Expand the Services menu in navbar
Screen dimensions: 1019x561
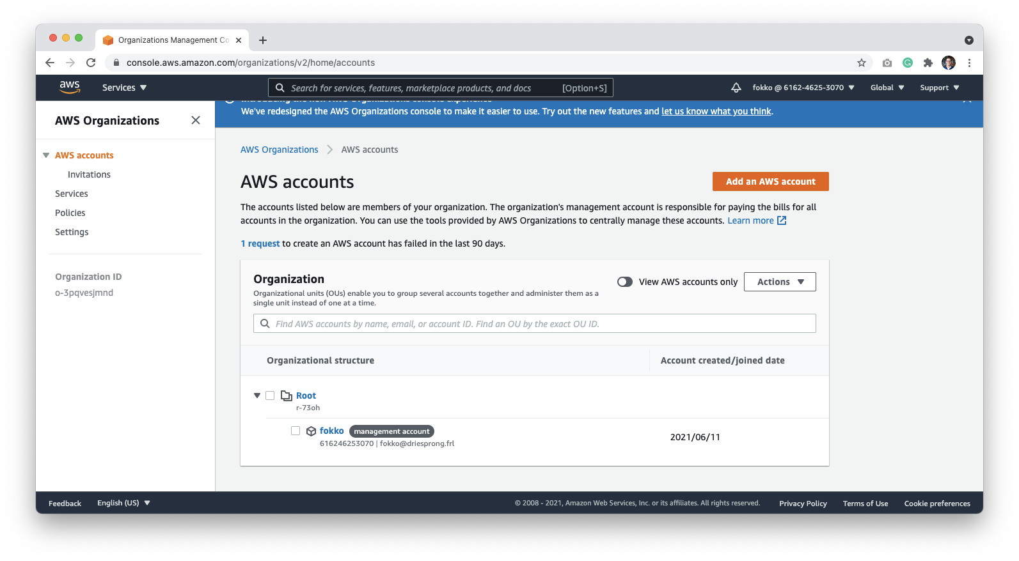click(x=124, y=88)
